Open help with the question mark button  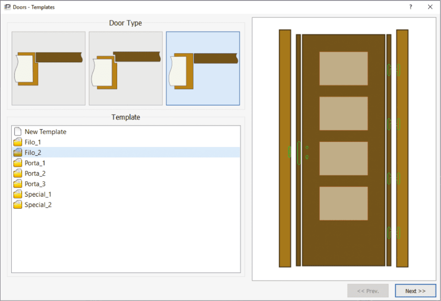pos(410,7)
